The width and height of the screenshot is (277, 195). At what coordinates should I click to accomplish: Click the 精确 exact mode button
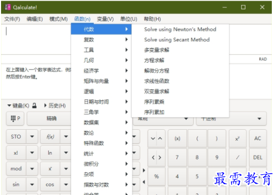[49, 118]
